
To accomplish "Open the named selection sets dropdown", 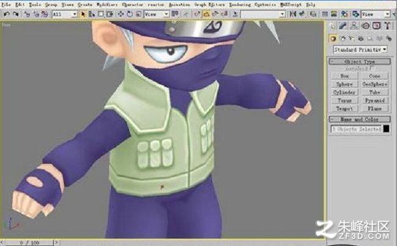I will click(x=263, y=15).
